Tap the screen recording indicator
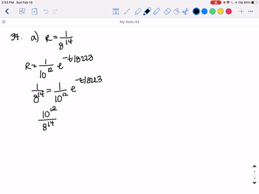Image resolution: width=259 pixels, height=194 pixels. pos(216,3)
